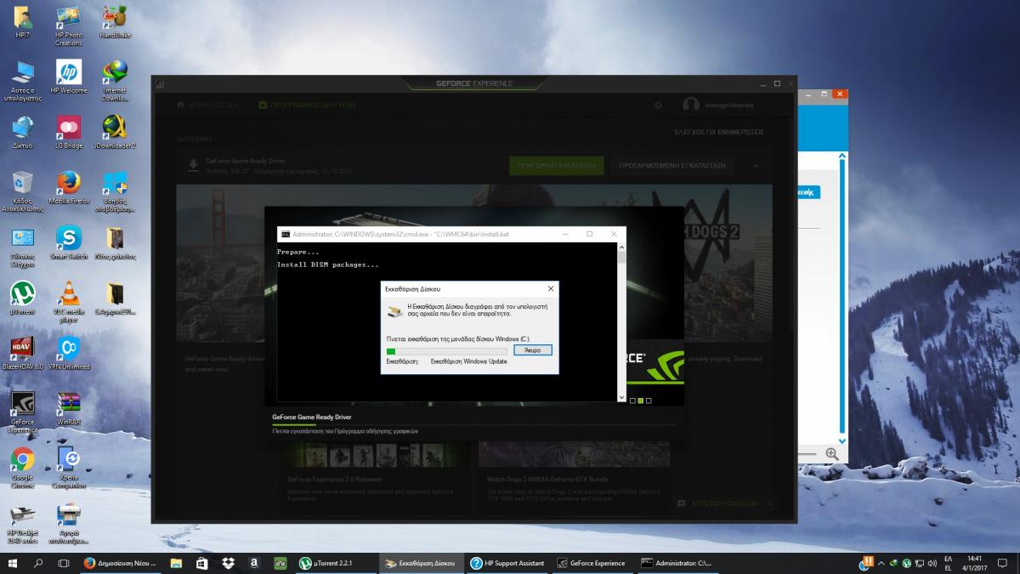The height and width of the screenshot is (574, 1020).
Task: Click the driver installation progress bar
Action: [474, 424]
